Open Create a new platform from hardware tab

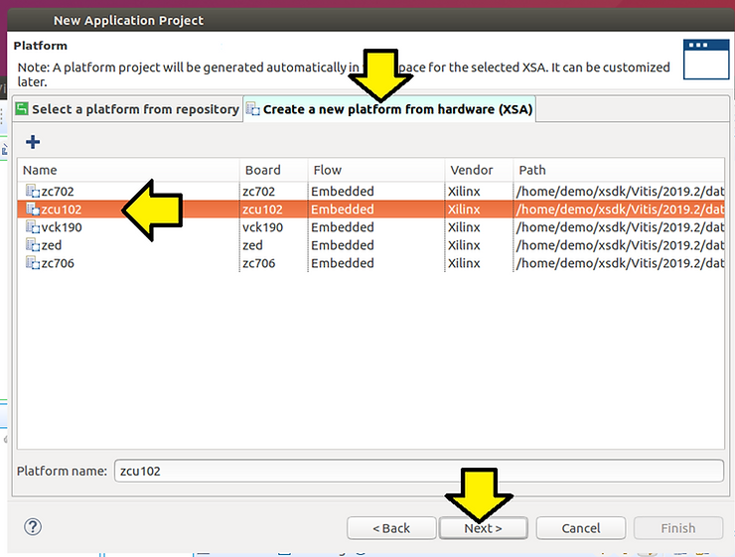tap(389, 109)
